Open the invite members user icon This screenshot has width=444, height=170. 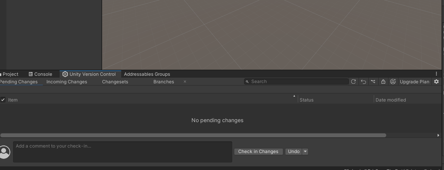[x=393, y=82]
